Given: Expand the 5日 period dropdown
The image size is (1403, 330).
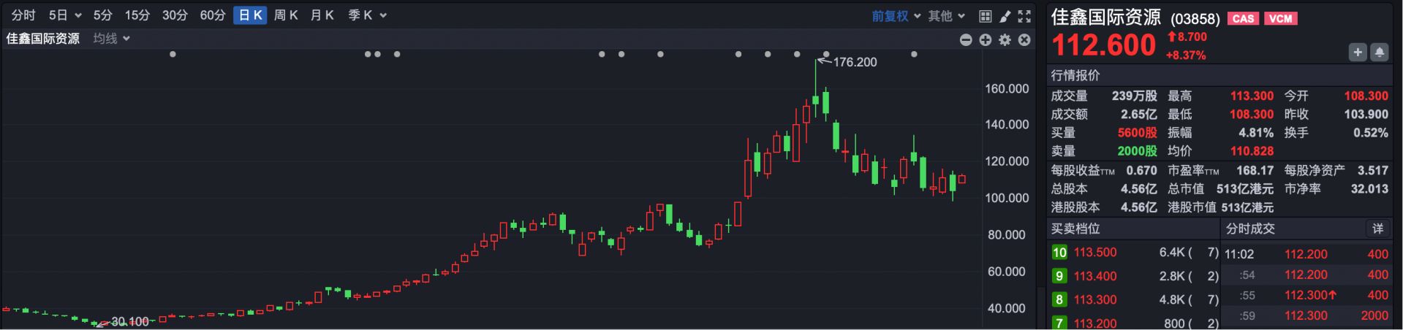Looking at the screenshot, I should 65,15.
